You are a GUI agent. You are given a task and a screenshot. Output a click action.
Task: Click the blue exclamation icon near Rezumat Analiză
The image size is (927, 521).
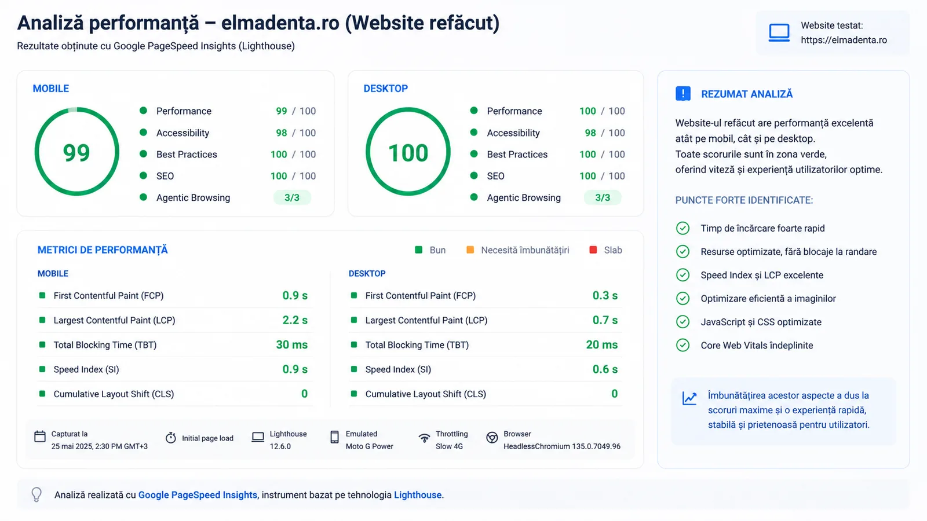pyautogui.click(x=683, y=94)
